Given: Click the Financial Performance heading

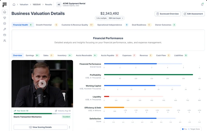Looking at the screenshot, I should click(x=108, y=38).
